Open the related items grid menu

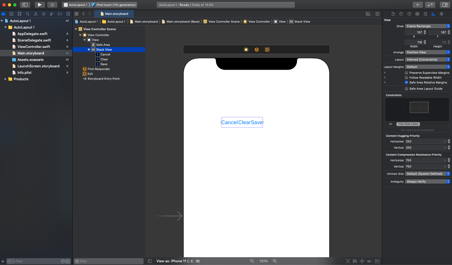(77, 14)
